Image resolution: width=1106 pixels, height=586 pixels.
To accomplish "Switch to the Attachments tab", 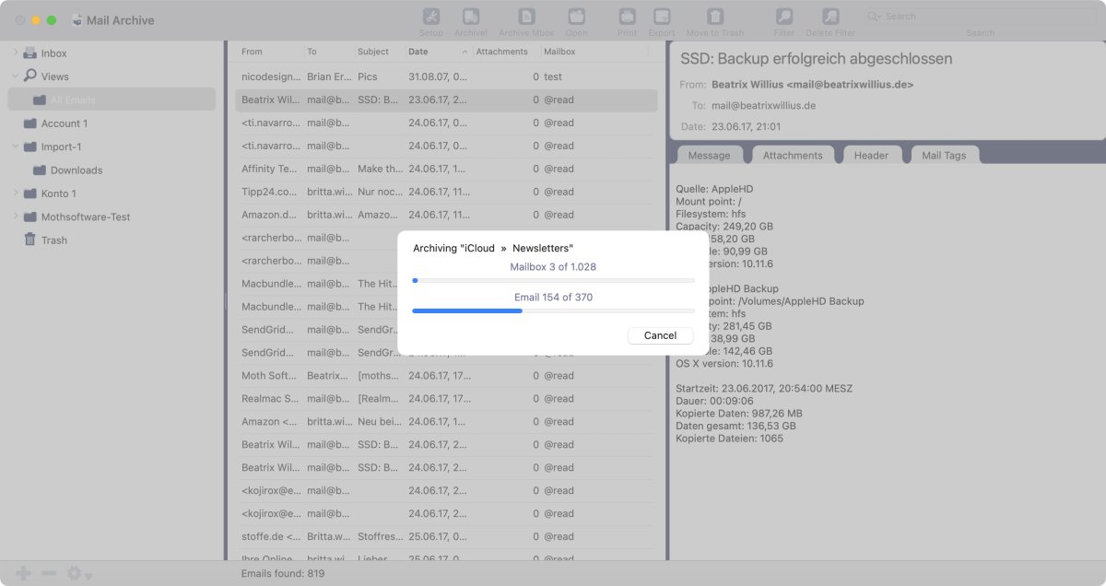I will pyautogui.click(x=793, y=155).
